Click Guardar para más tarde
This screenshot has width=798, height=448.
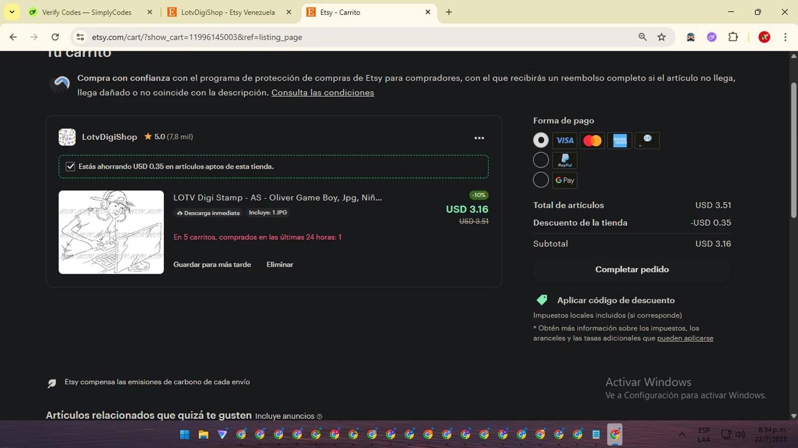tap(212, 265)
